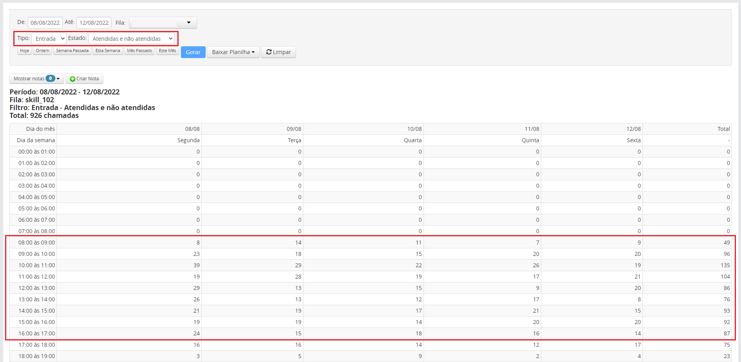Click the notes count badge showing 0
Viewport: 741px width, 362px height.
50,78
